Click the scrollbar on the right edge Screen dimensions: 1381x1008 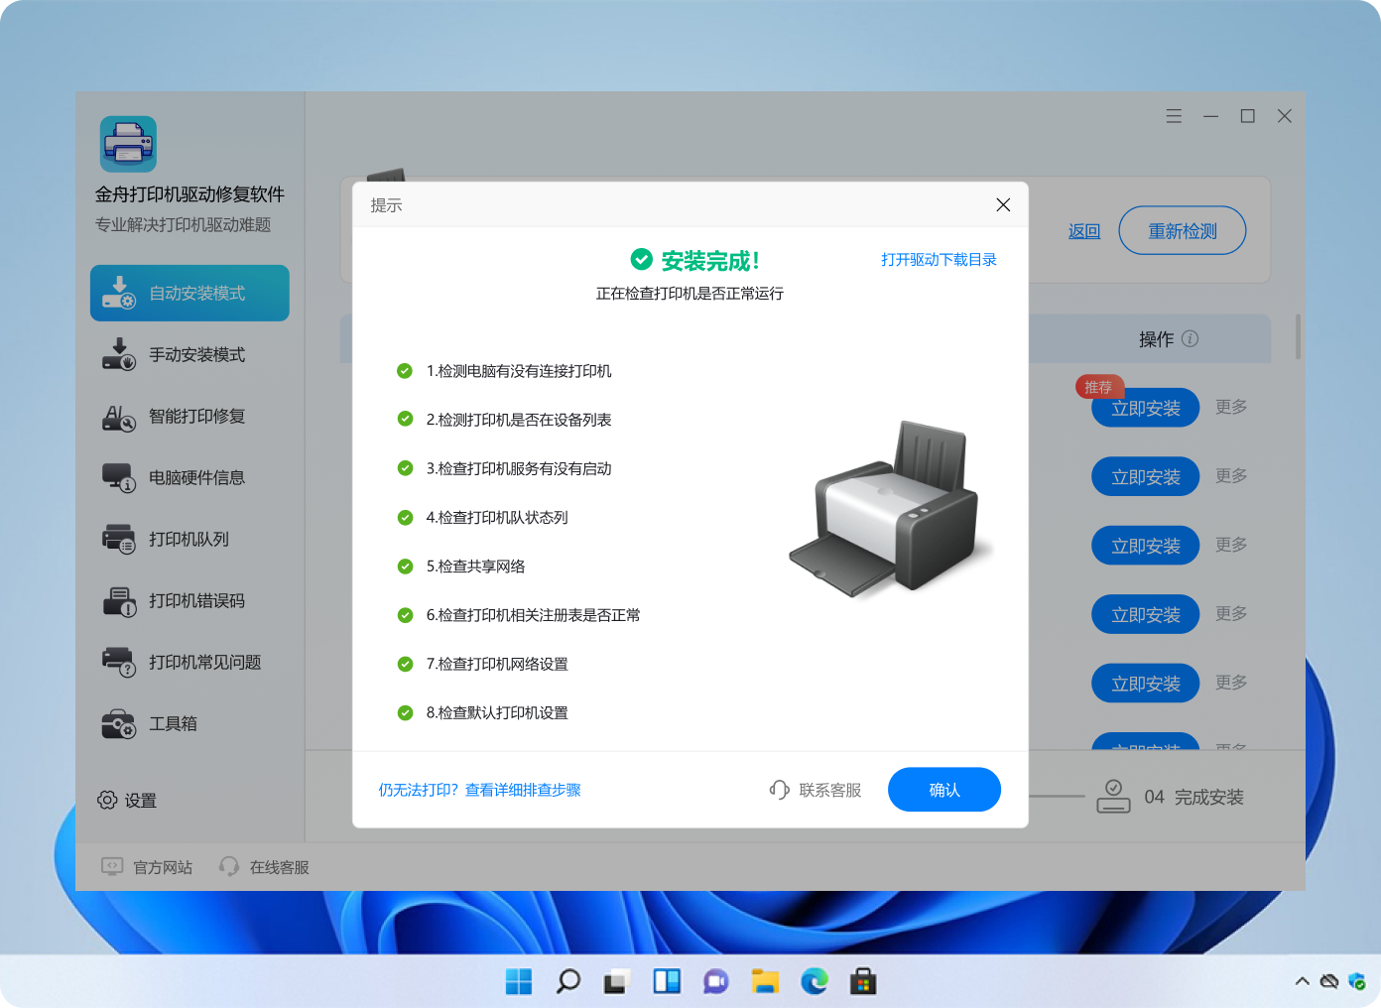[x=1296, y=338]
